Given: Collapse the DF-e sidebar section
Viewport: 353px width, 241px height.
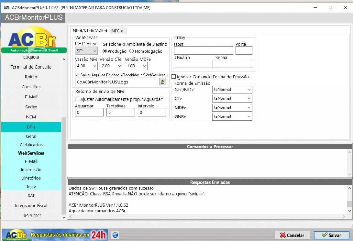Looking at the screenshot, I should pyautogui.click(x=31, y=127).
